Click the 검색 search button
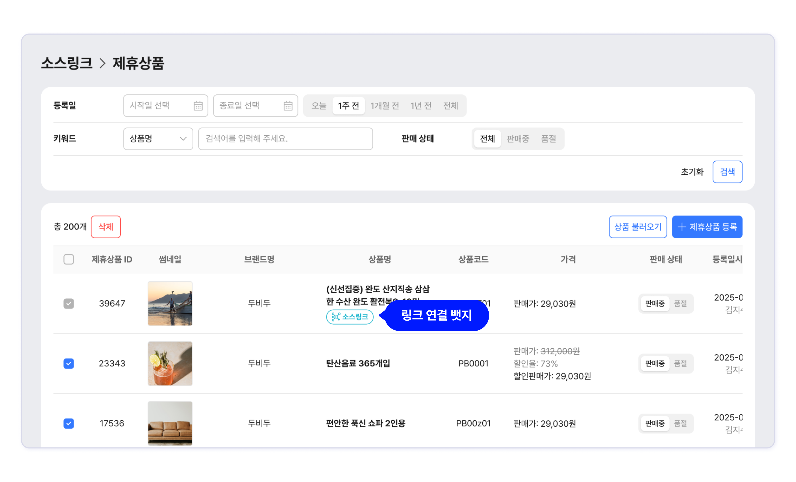 tap(727, 172)
